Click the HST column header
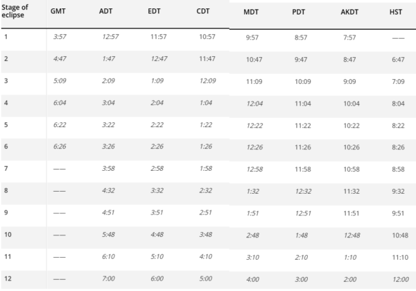 point(397,14)
